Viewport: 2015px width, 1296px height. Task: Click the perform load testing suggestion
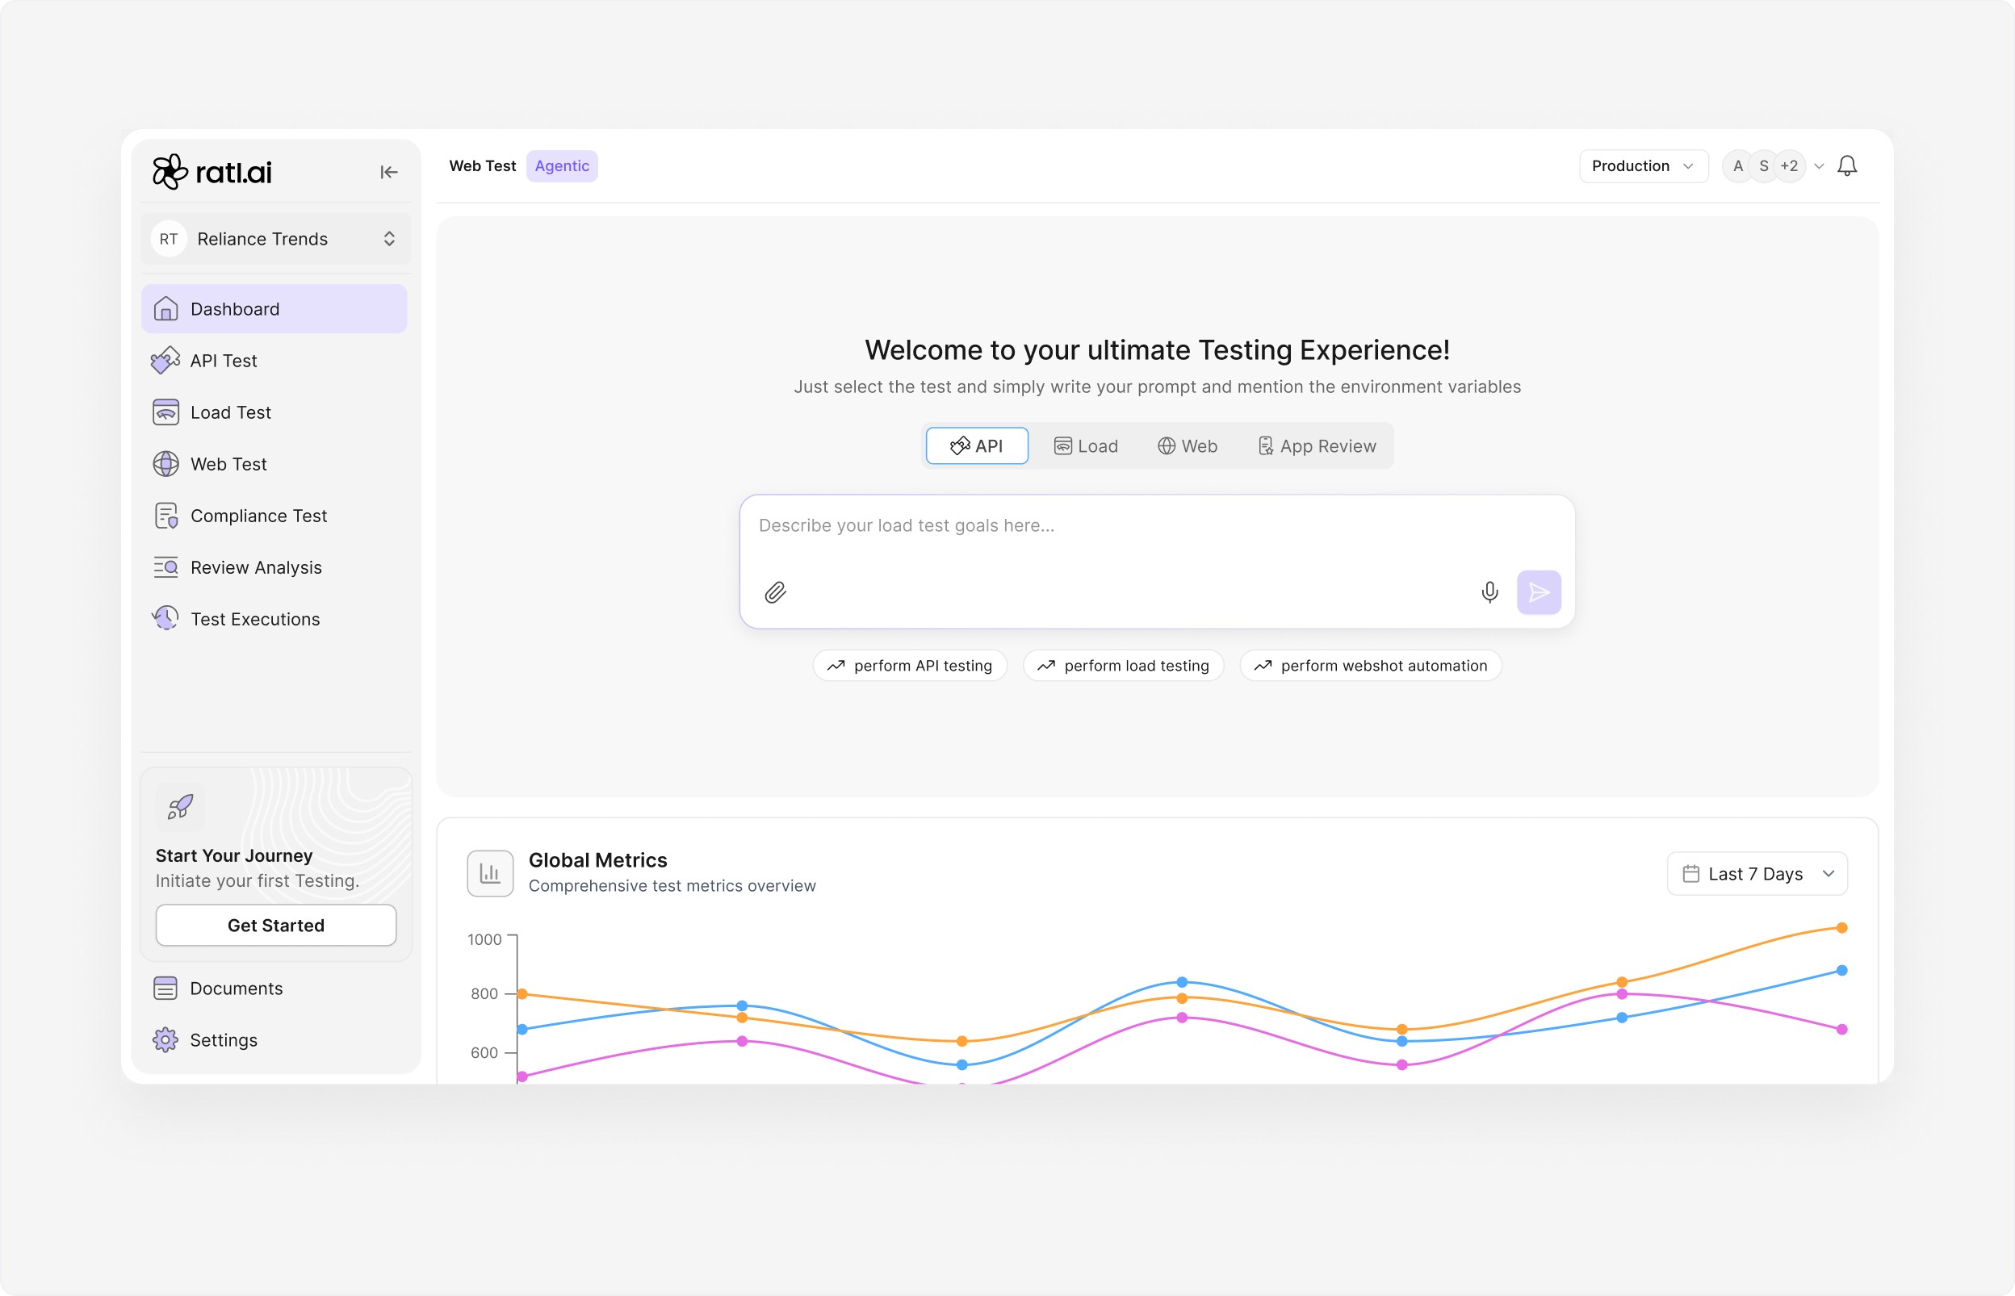point(1123,666)
